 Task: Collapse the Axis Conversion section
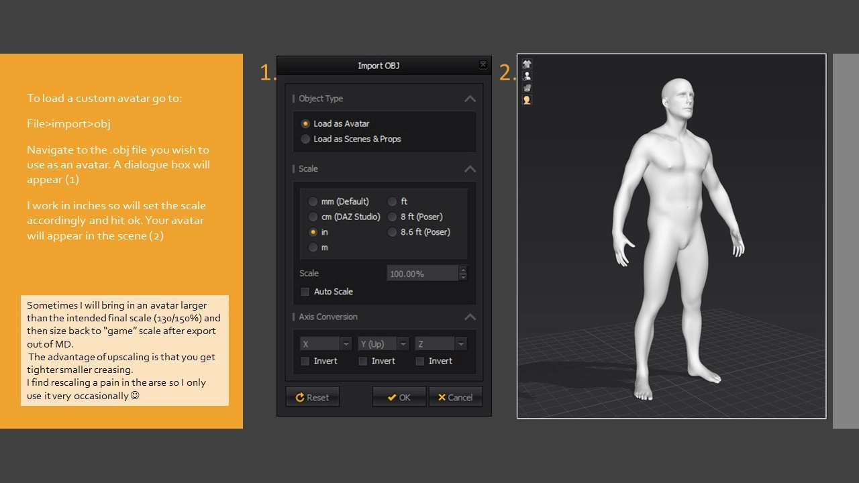tap(470, 317)
